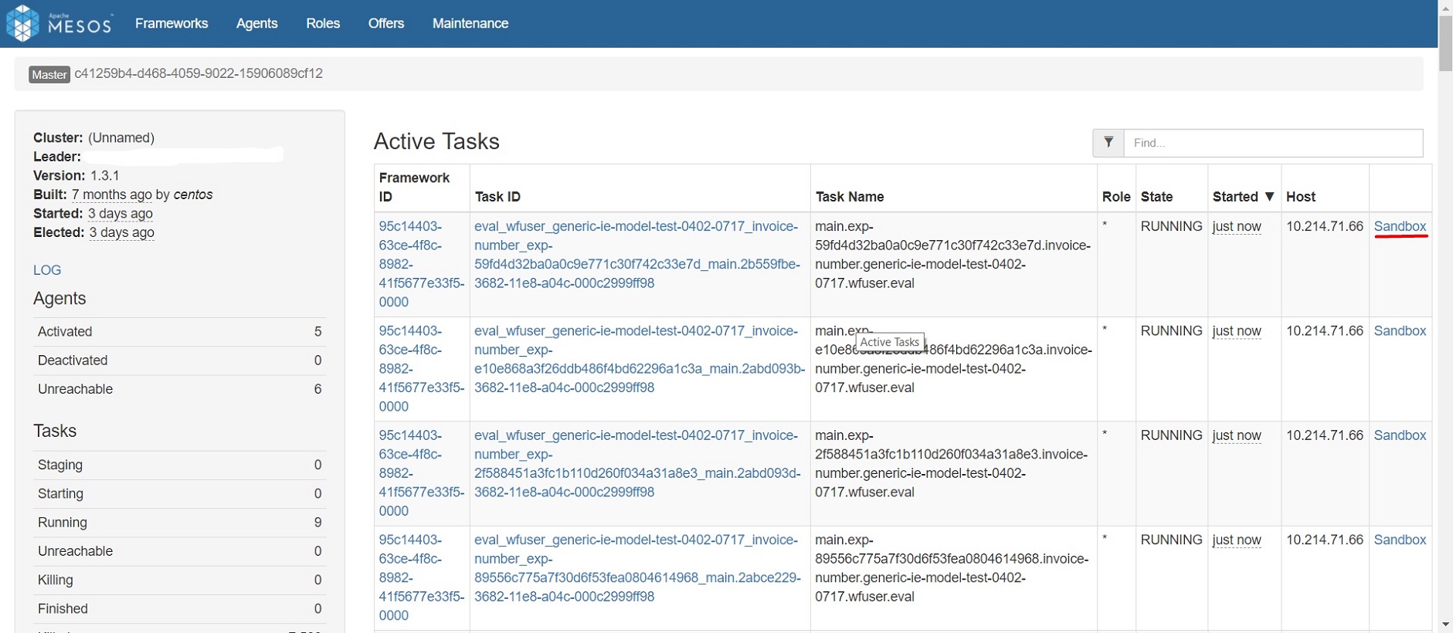Sort by Started column arrow

[1269, 197]
